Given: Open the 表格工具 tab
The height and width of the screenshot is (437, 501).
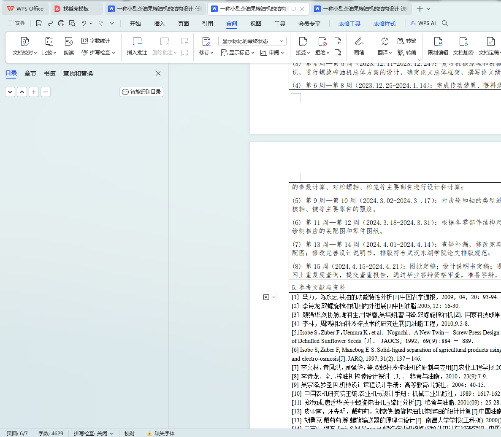Looking at the screenshot, I should click(x=349, y=24).
